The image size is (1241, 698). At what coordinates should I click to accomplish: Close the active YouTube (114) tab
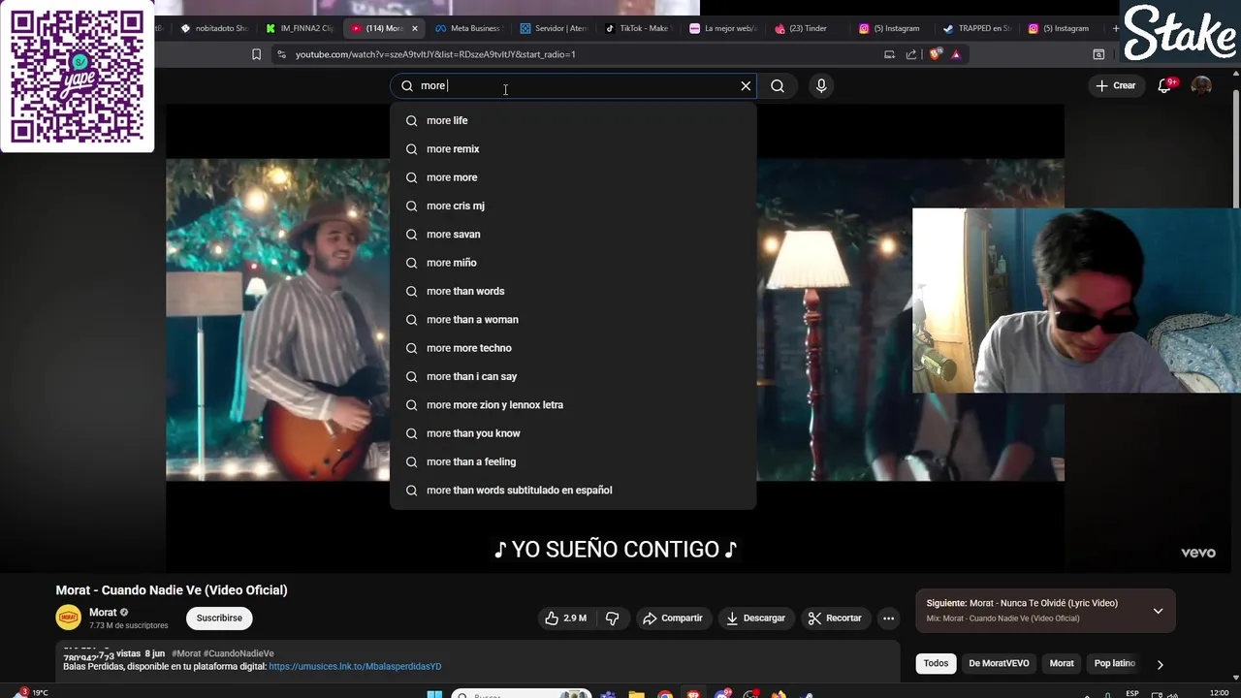pyautogui.click(x=414, y=28)
